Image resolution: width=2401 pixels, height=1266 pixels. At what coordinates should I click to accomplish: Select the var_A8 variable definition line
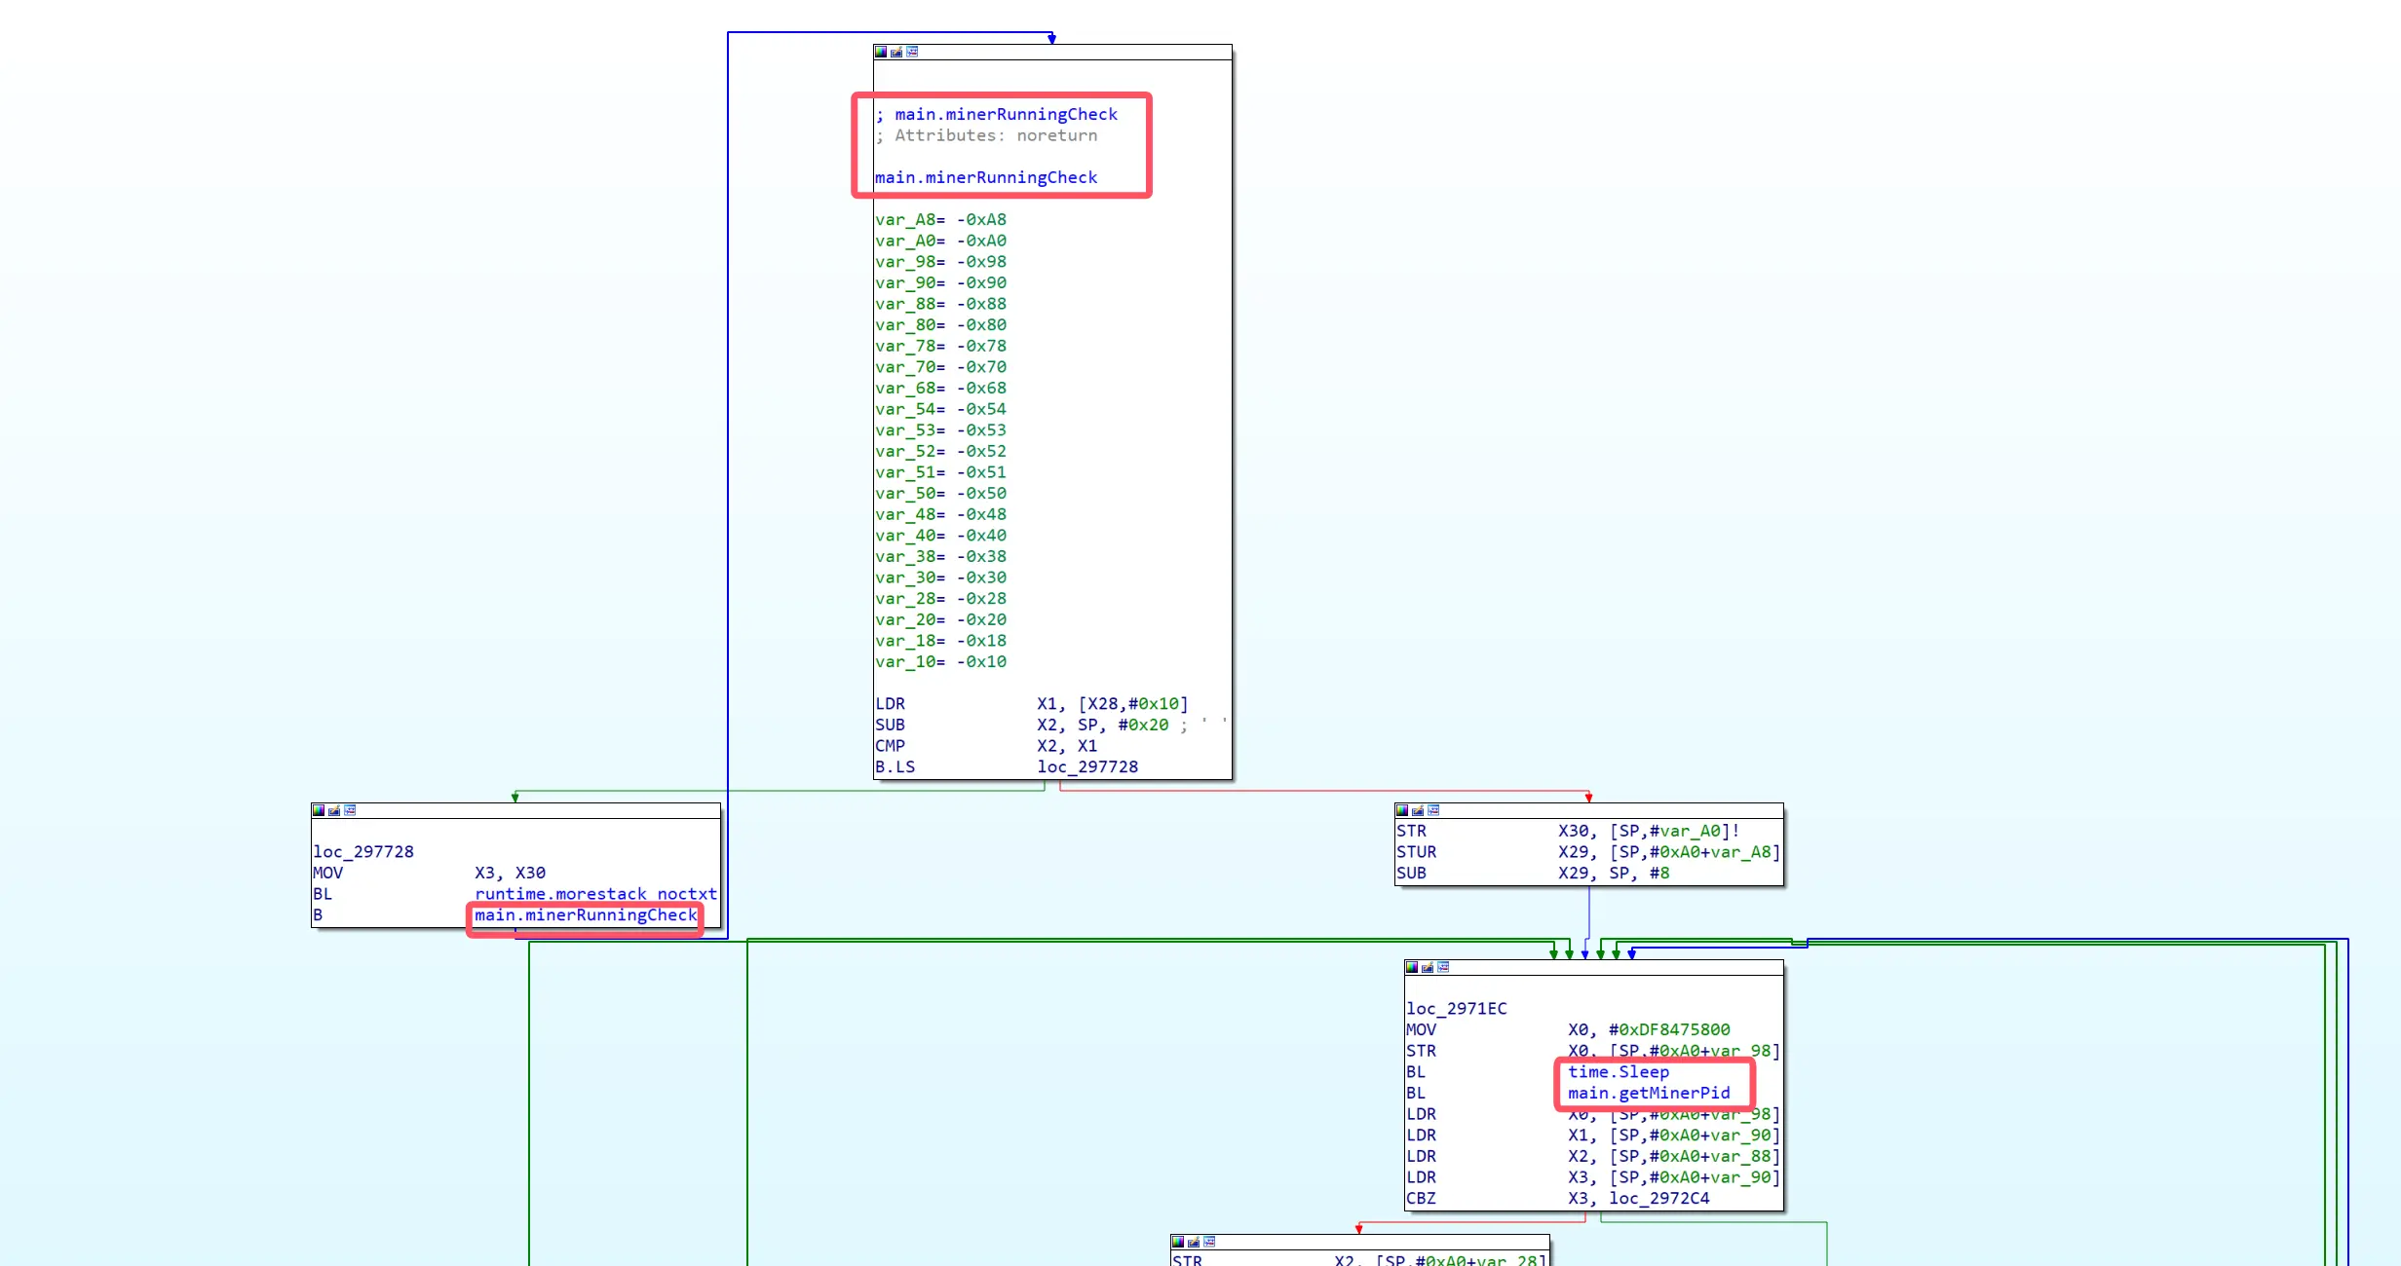[940, 220]
